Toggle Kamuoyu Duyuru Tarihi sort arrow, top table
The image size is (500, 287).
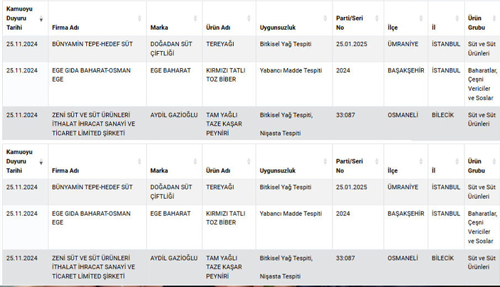point(41,18)
